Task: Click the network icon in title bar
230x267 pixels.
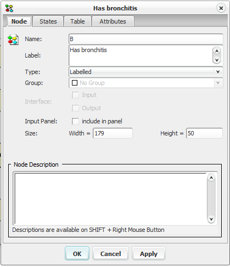Action: pyautogui.click(x=9, y=8)
